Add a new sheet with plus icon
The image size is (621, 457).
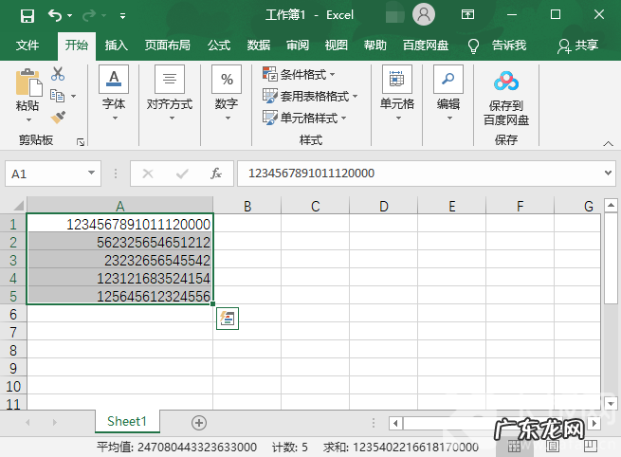pyautogui.click(x=199, y=423)
